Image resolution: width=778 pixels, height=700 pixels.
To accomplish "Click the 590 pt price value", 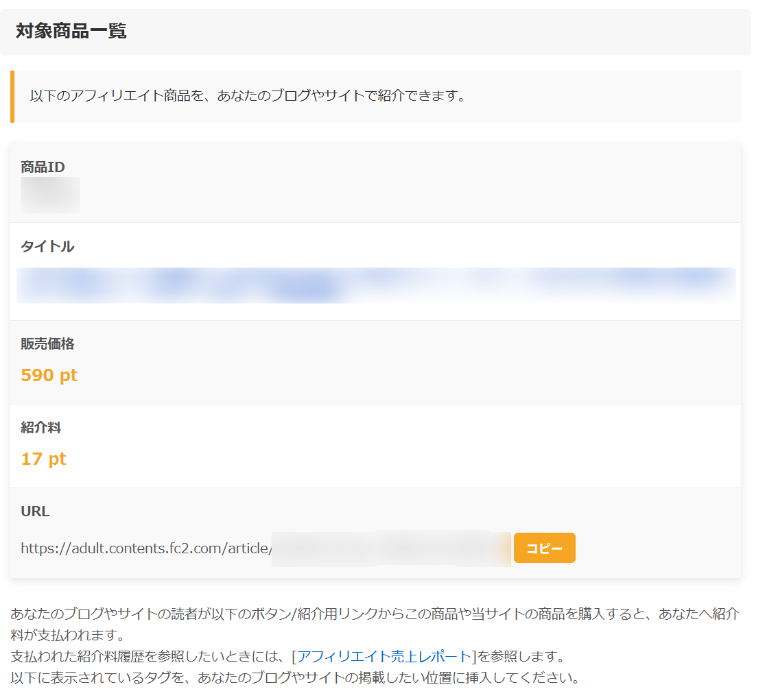I will tap(49, 376).
